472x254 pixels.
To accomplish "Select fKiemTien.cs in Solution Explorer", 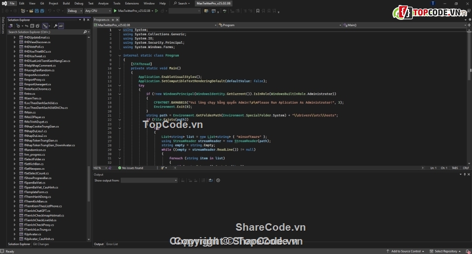I will pyautogui.click(x=33, y=98).
